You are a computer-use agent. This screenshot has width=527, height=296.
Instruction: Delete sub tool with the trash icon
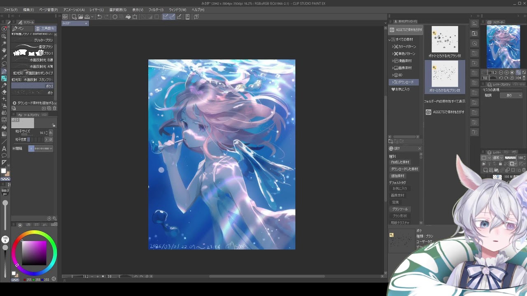tap(54, 109)
